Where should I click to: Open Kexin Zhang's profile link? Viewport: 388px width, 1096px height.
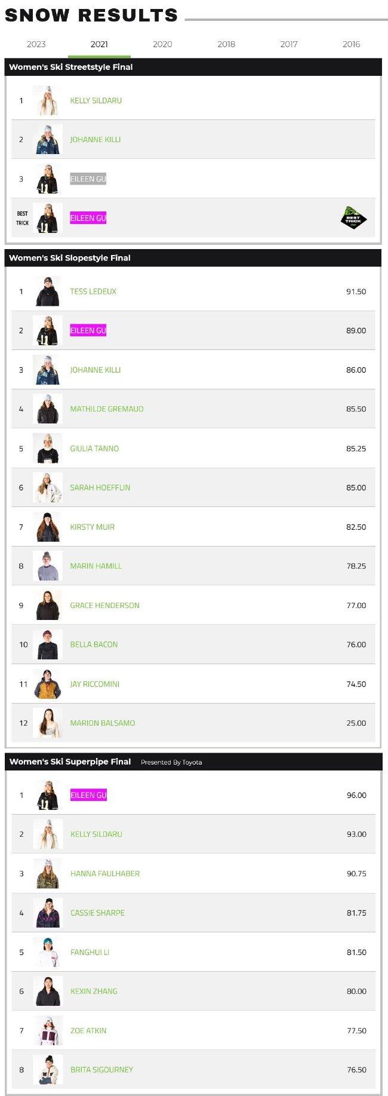94,991
